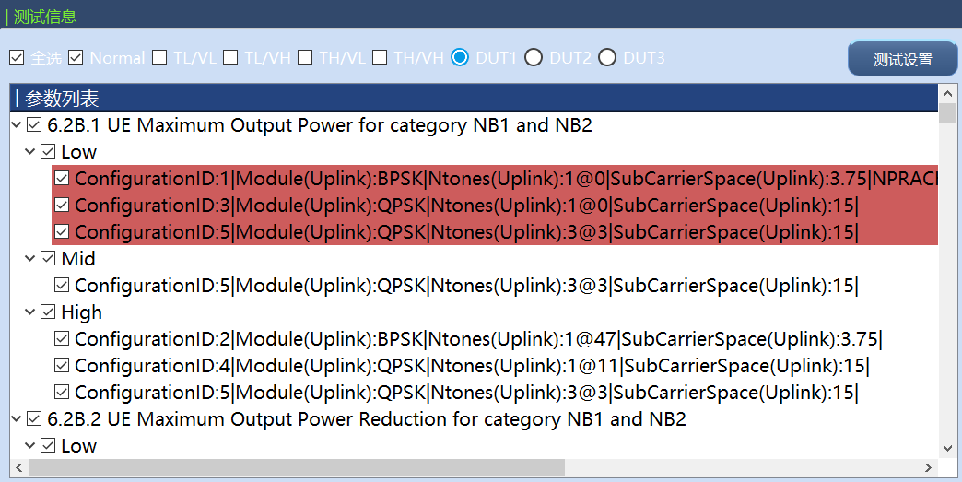This screenshot has height=482, width=962.
Task: Select the ConfigurationID:4 QPSK 1@11 row
Action: [x=471, y=366]
